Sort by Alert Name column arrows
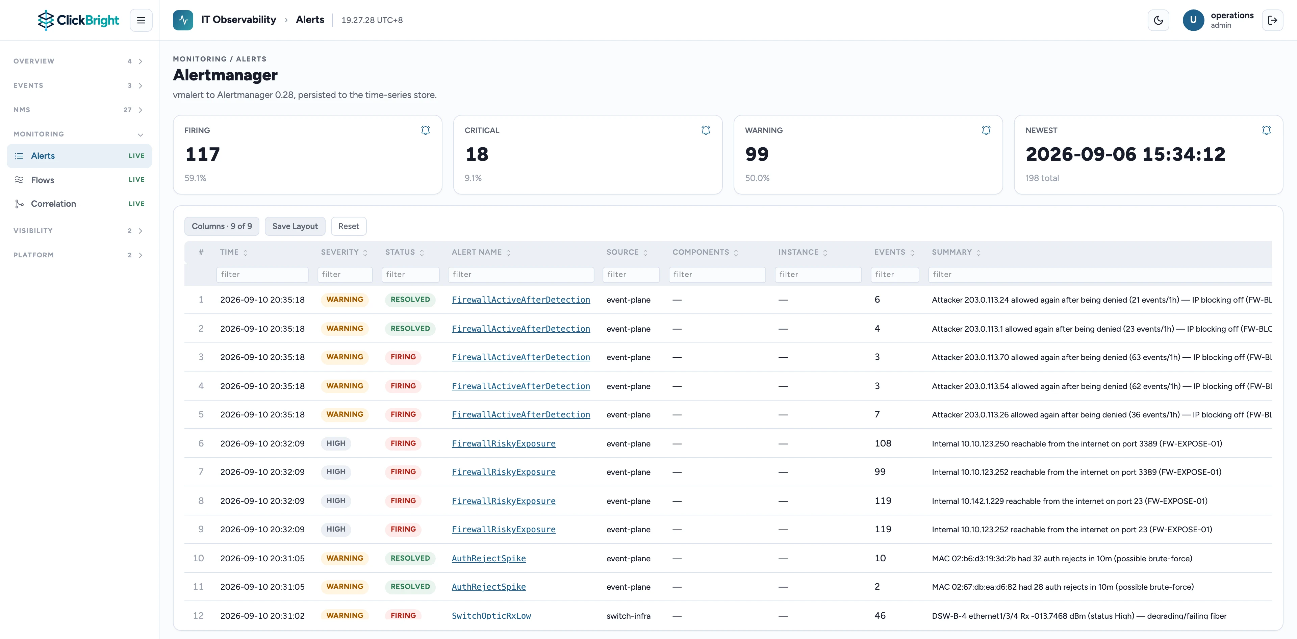The image size is (1297, 639). [x=508, y=252]
